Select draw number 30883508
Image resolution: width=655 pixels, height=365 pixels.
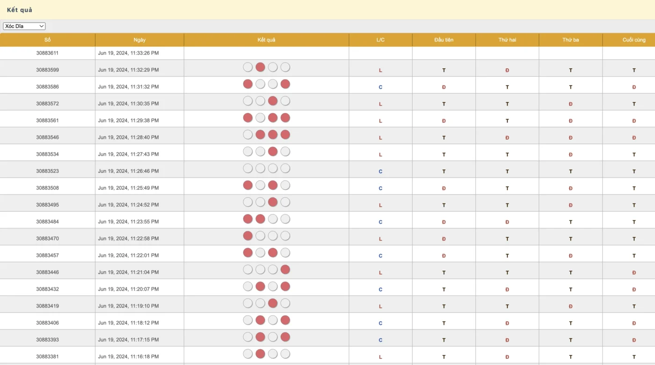point(47,188)
